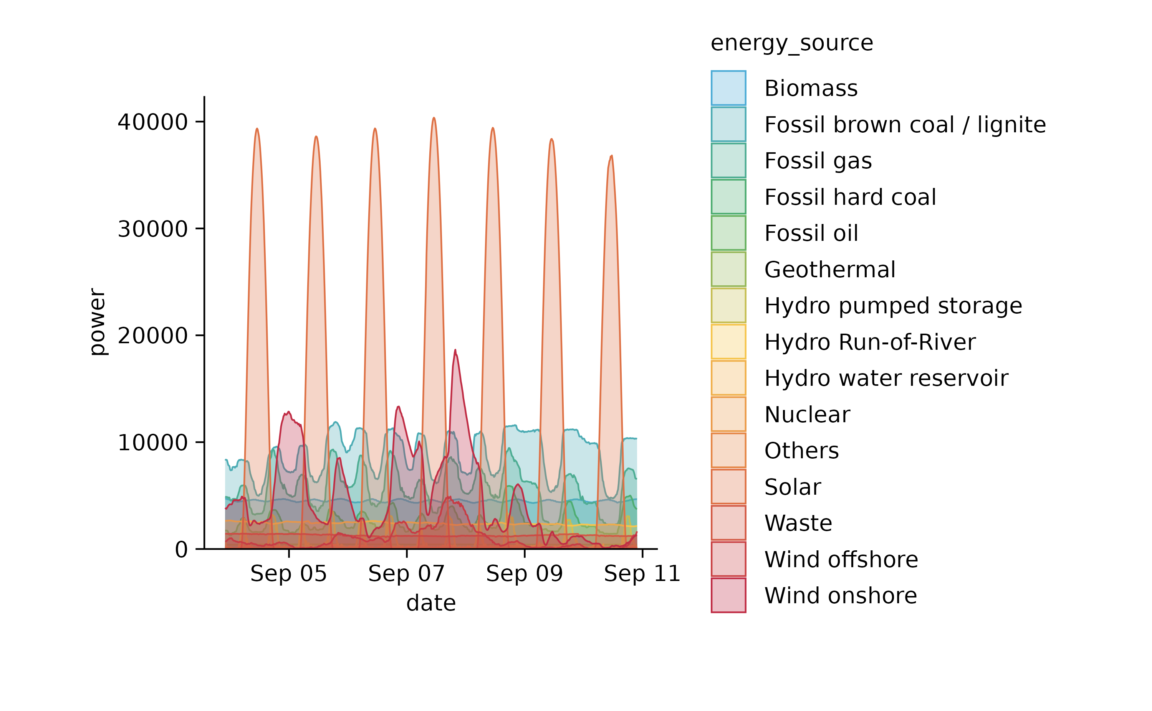Click the Fossil brown coal / lignite swatch

click(x=728, y=125)
